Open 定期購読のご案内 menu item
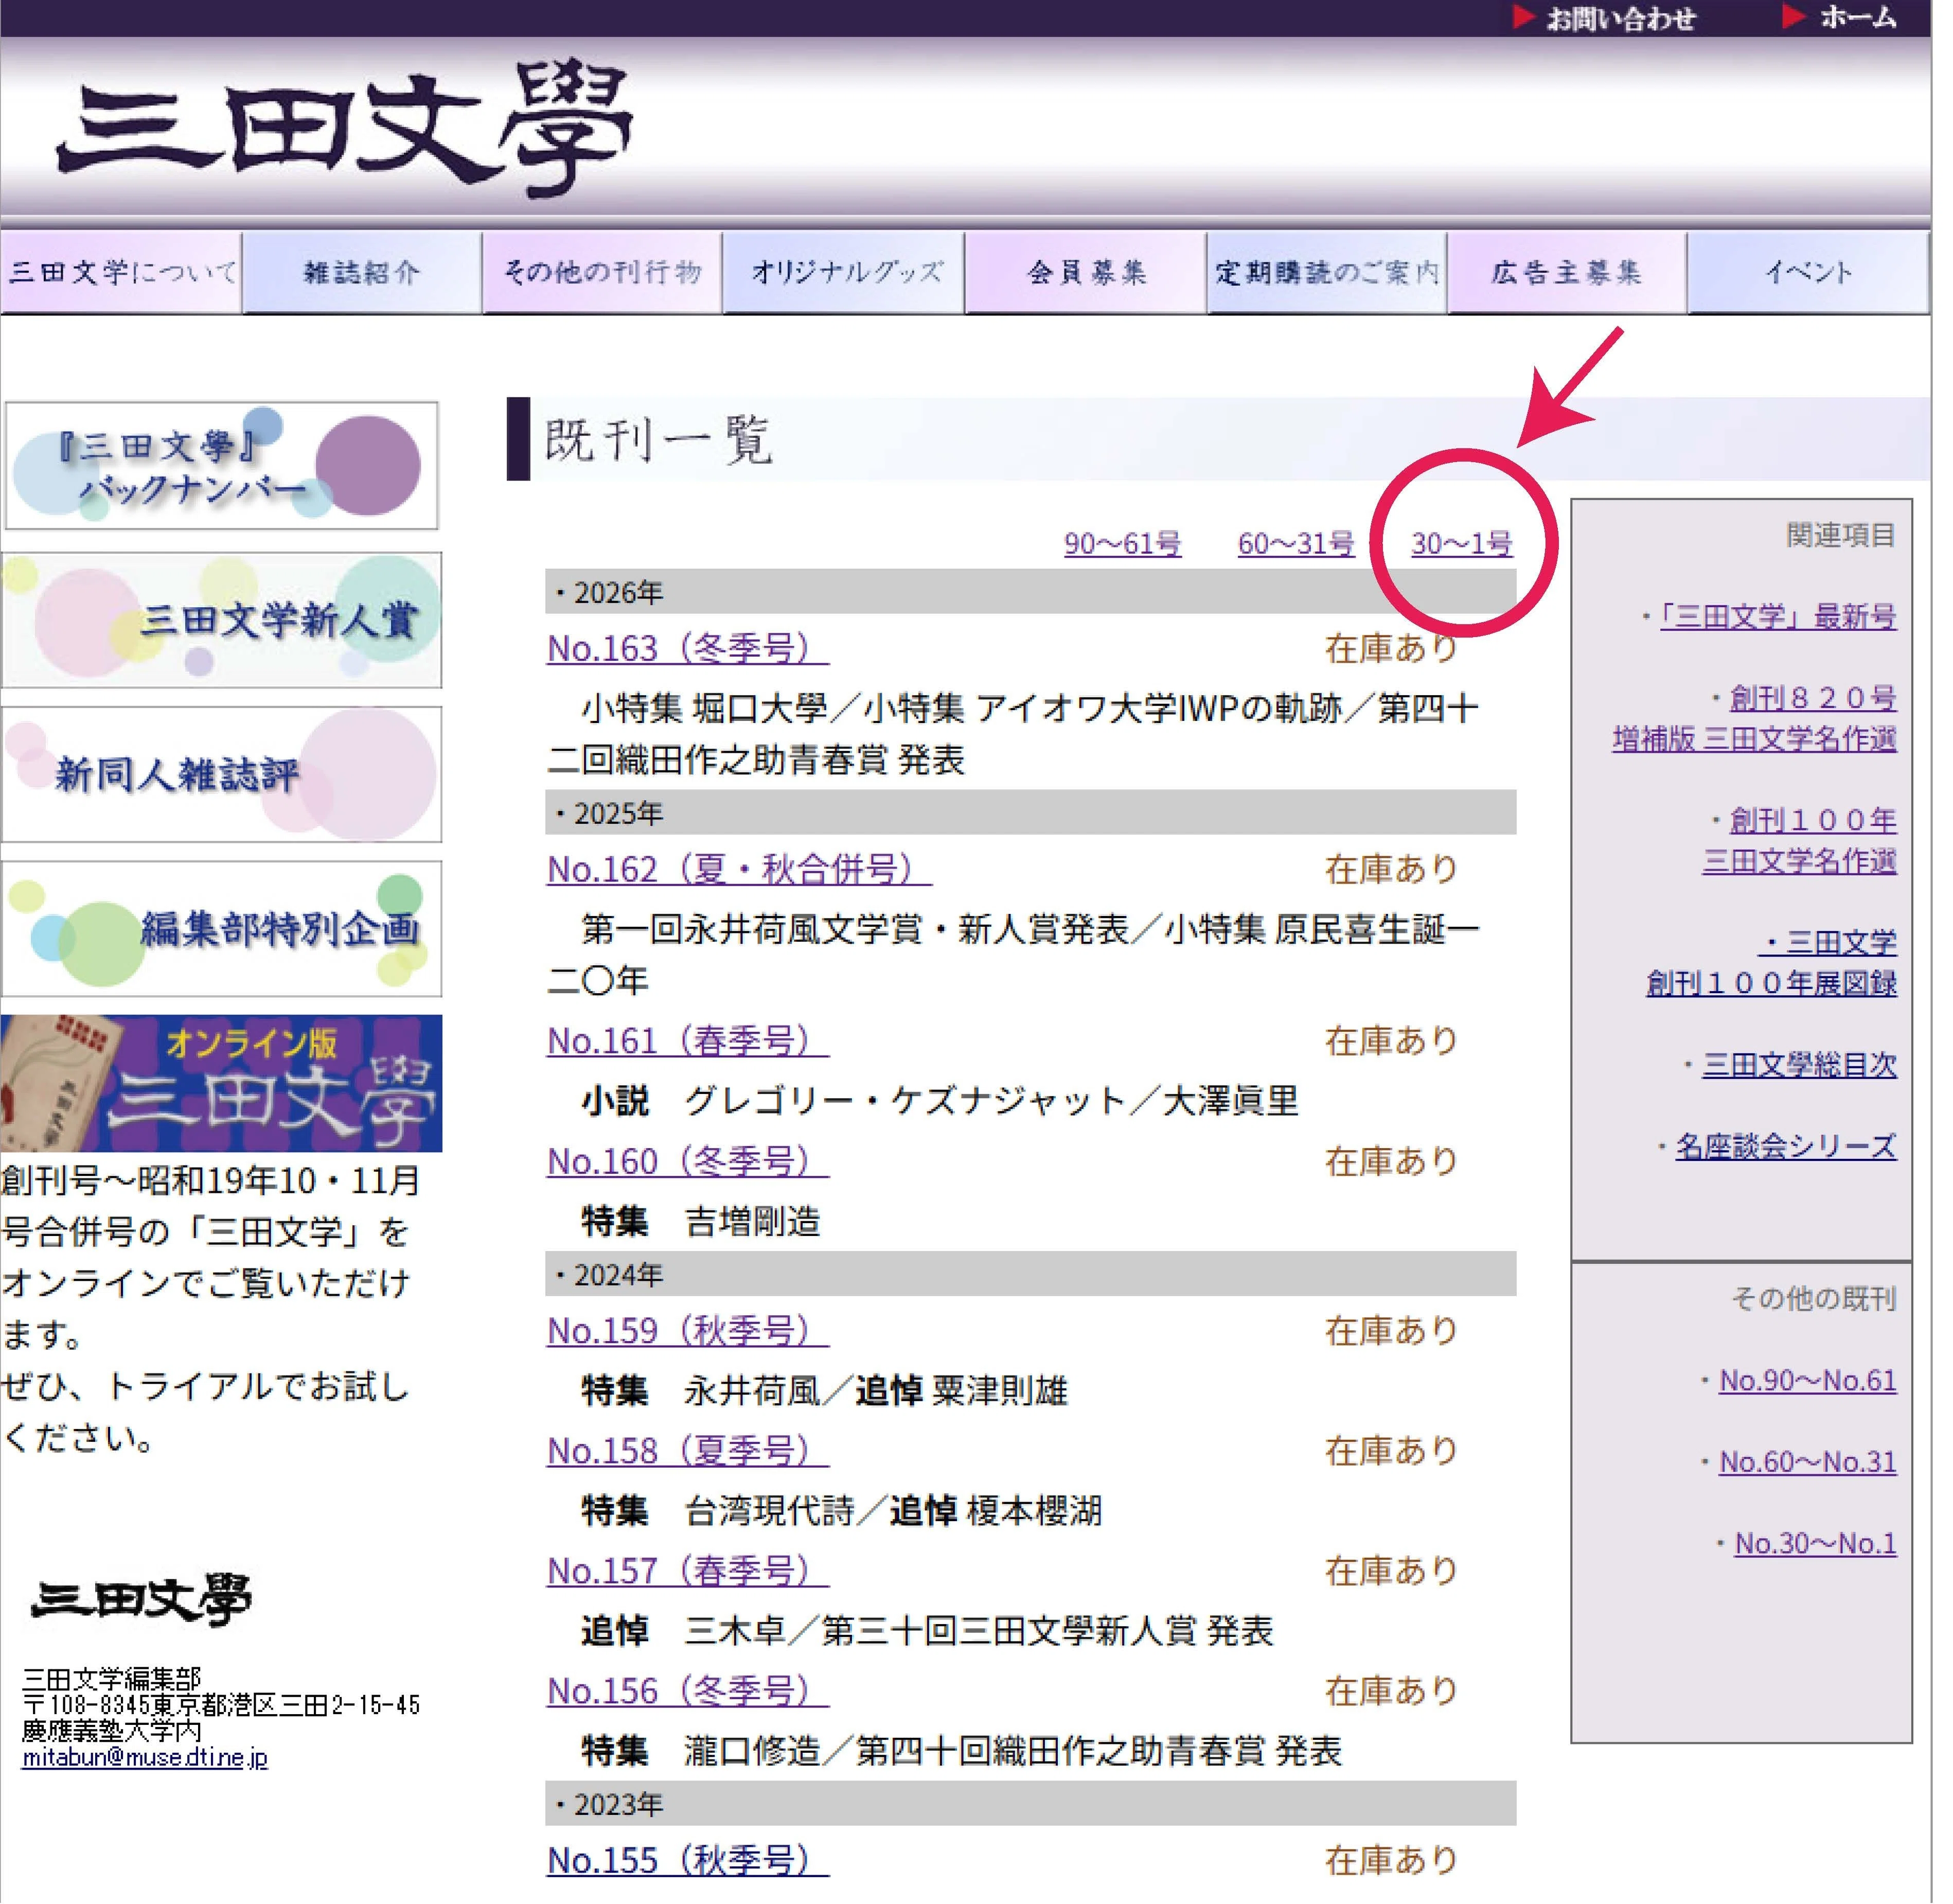The height and width of the screenshot is (1904, 1953). (1328, 272)
